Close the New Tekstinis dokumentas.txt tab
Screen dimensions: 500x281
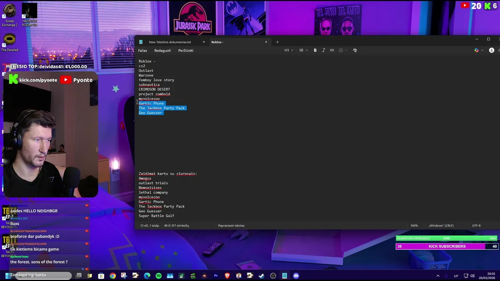204,42
